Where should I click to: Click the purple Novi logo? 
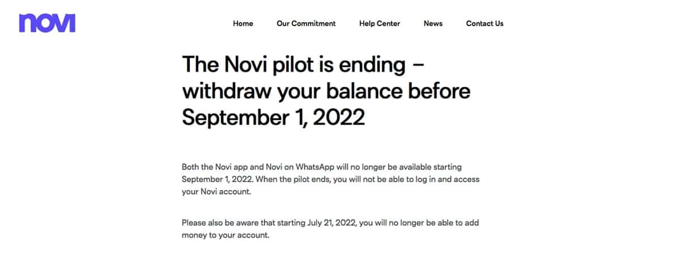coord(47,23)
